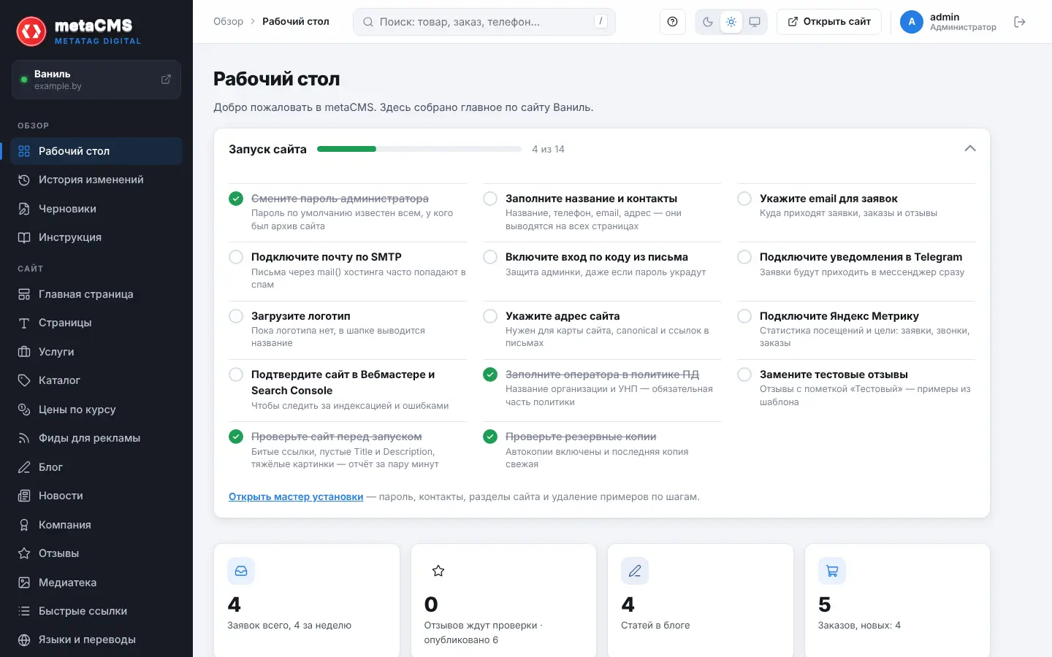The width and height of the screenshot is (1052, 657).
Task: Open the 'Замените тестовые отзывы' step
Action: tap(834, 374)
